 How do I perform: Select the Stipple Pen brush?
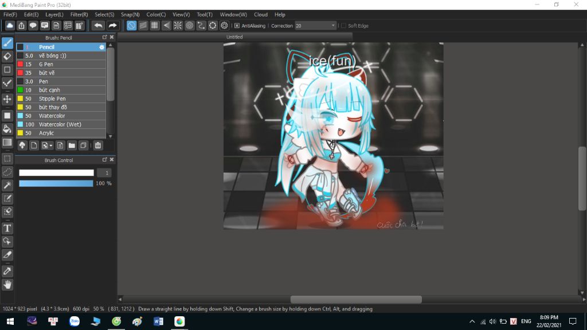61,99
